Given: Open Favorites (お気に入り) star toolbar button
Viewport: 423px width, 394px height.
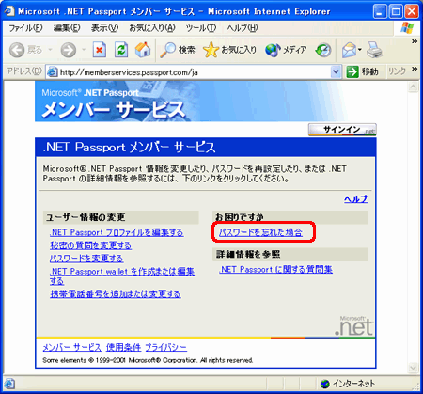Looking at the screenshot, I should pos(229,50).
